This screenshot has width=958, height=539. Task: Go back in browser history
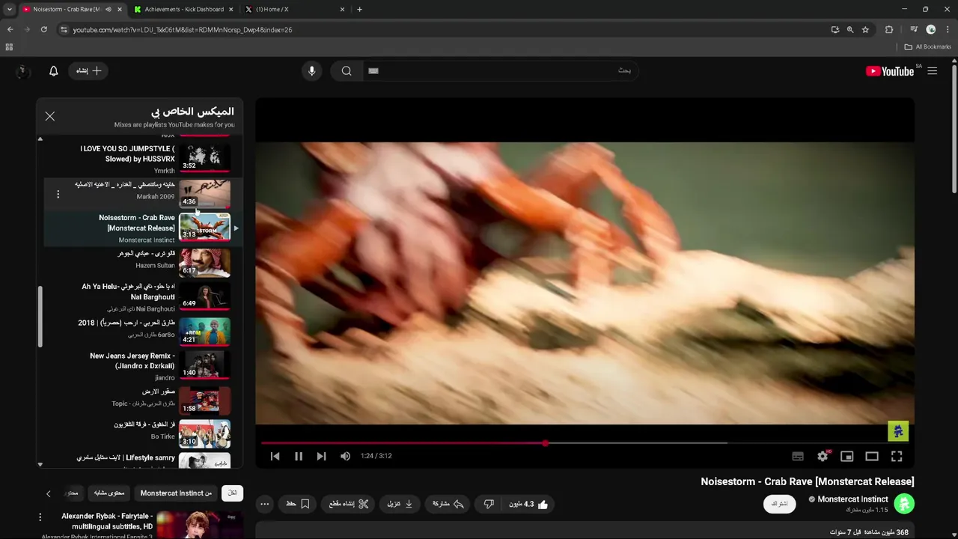tap(10, 30)
